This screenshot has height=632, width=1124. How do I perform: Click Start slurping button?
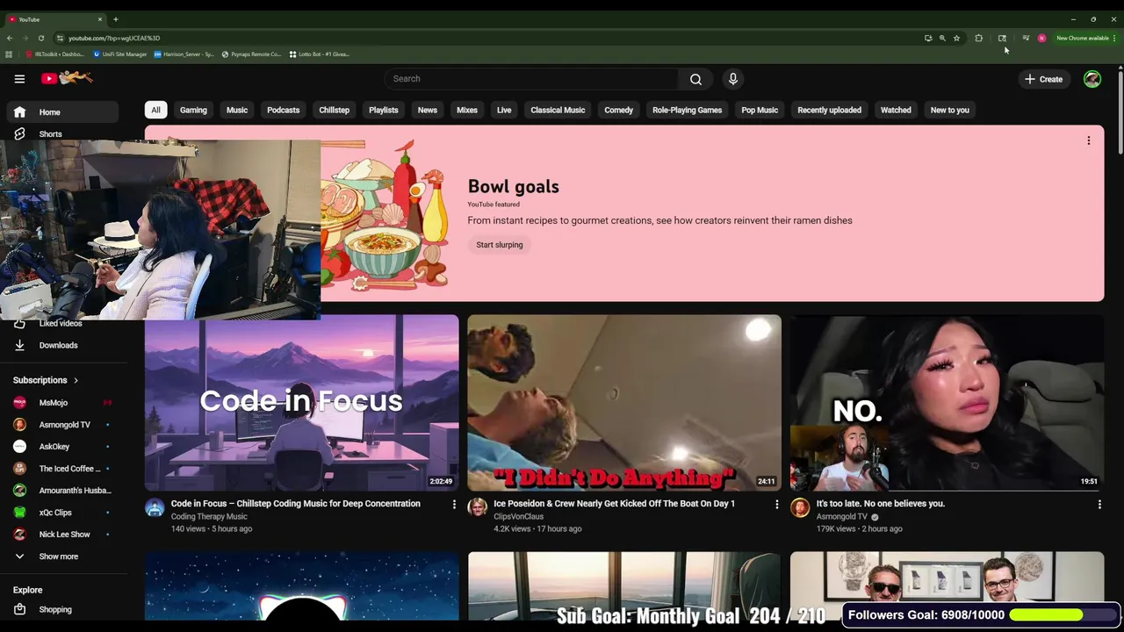tap(500, 245)
